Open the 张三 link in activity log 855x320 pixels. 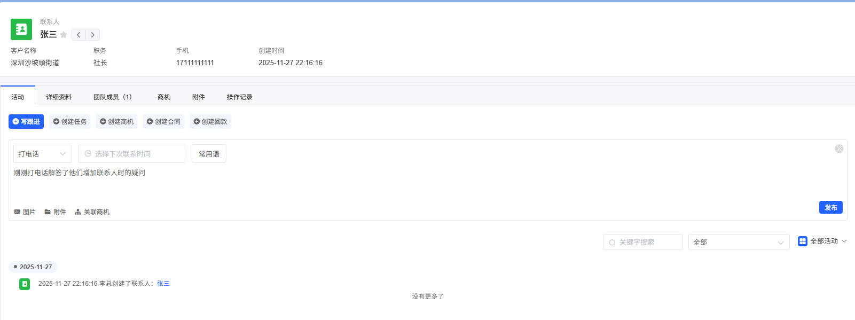pos(163,284)
